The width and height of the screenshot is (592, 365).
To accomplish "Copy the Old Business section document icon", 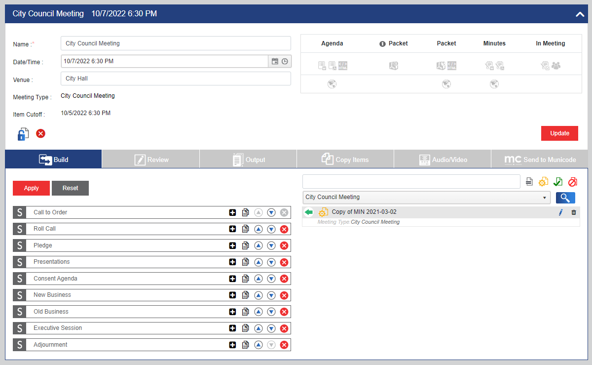I will point(245,312).
